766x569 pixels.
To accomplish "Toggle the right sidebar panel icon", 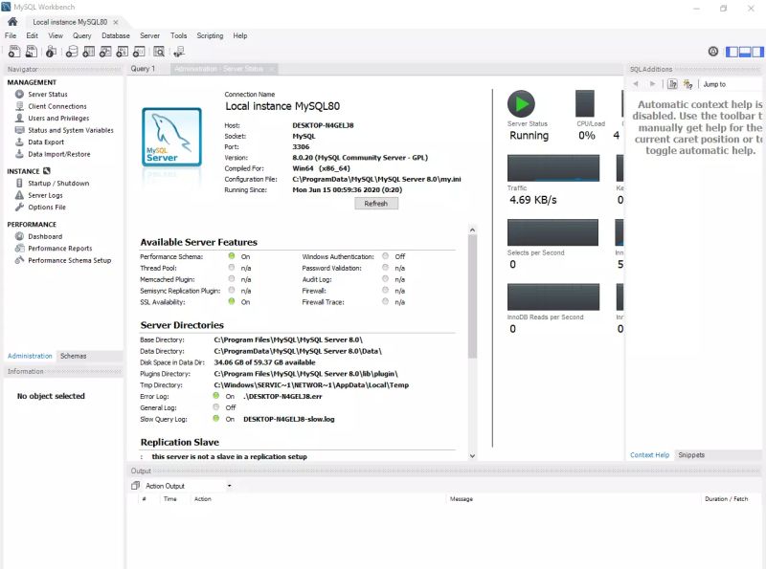I will coord(757,52).
